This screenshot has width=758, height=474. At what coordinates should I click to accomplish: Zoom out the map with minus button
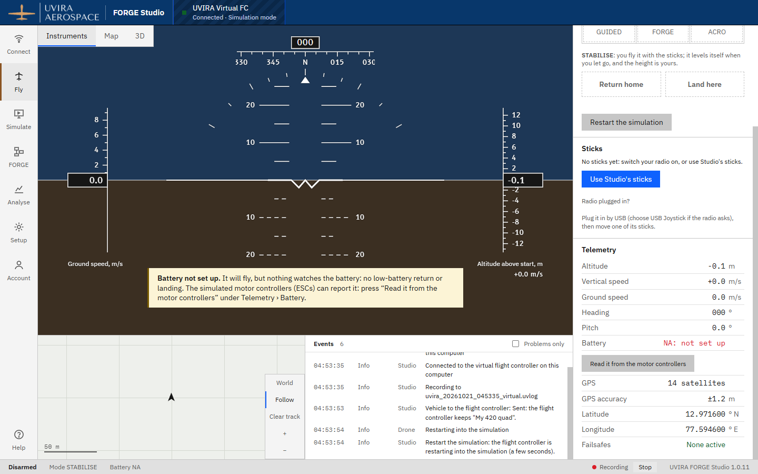[x=285, y=450]
